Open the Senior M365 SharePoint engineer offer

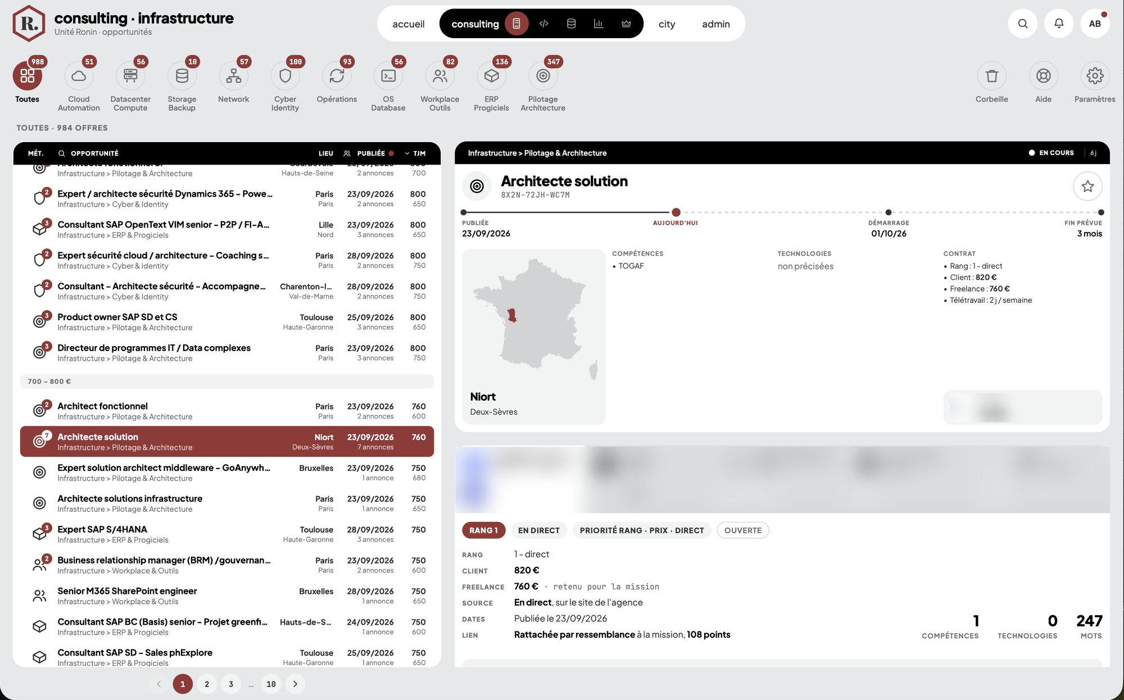[227, 596]
